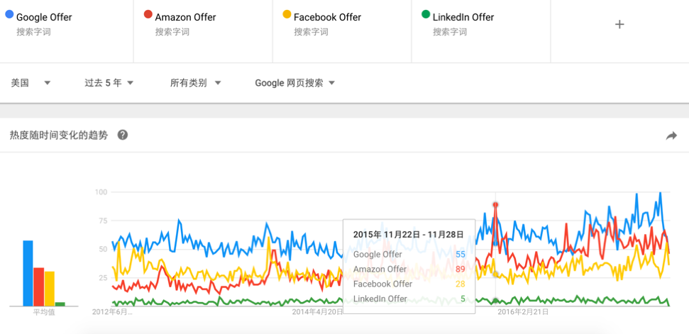This screenshot has height=334, width=689.
Task: Click the red peak point on chart
Action: coord(495,204)
